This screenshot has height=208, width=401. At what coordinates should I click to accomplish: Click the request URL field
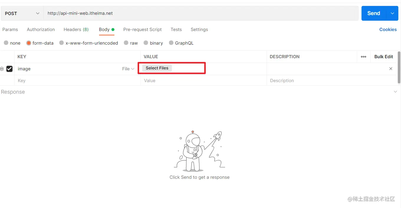pos(201,13)
